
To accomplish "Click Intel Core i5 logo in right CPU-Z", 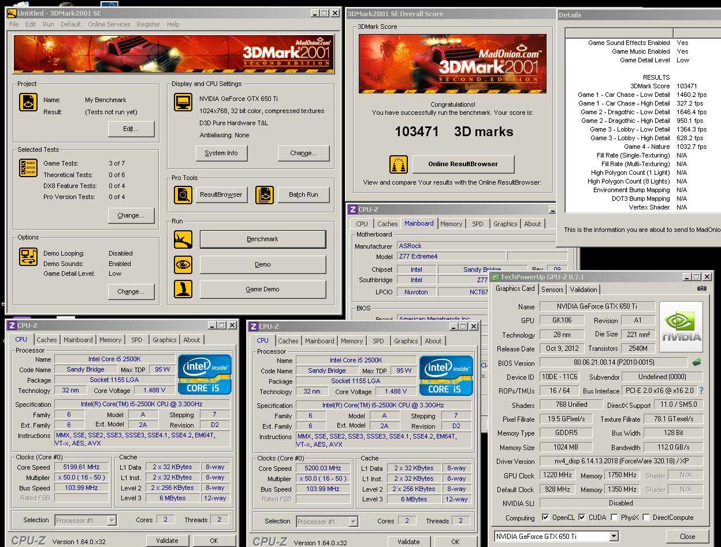I will point(446,375).
